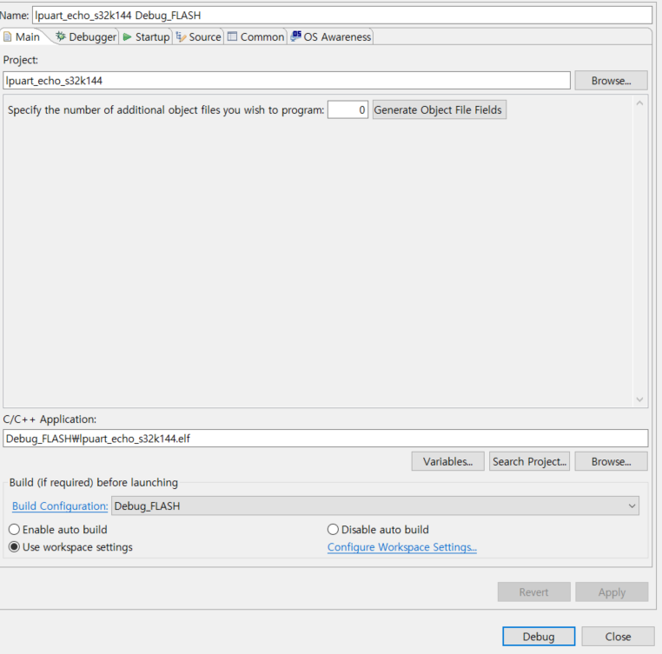
Task: Open Configure Workspace Settings link
Action: tap(402, 547)
